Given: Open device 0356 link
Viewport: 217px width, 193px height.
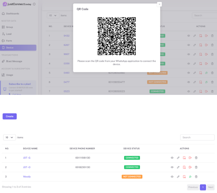Looking at the screenshot, I should pos(67,64).
